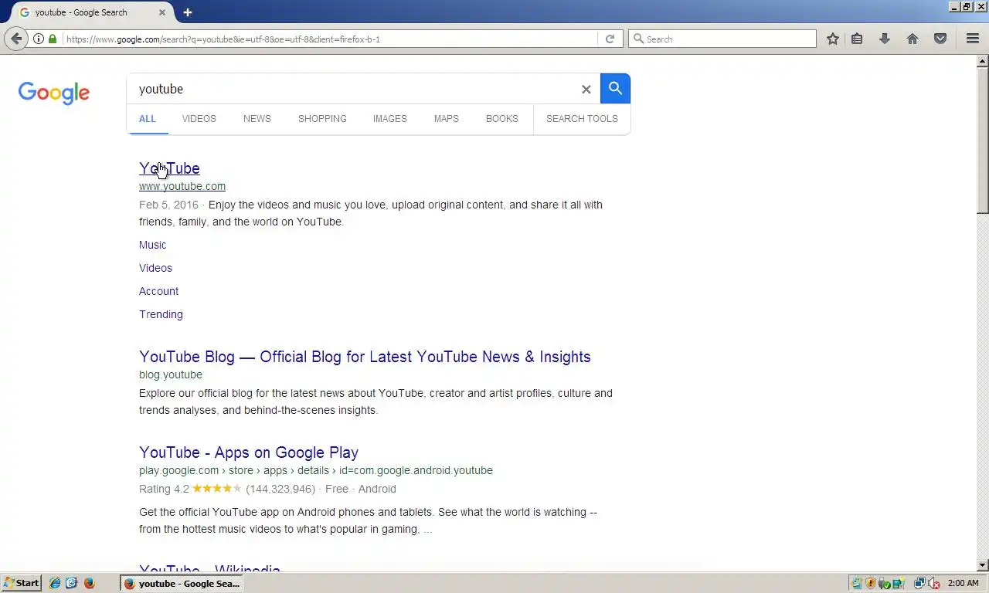The image size is (989, 593).
Task: Go to Google homepage via logo
Action: click(x=54, y=93)
